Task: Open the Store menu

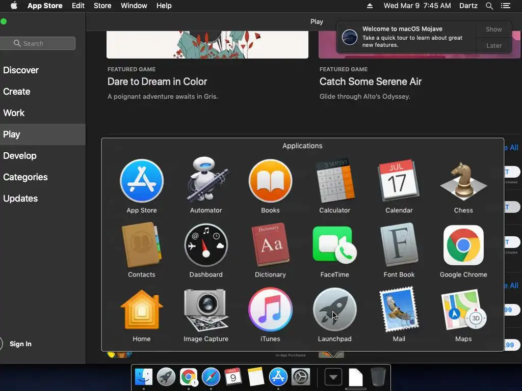Action: (102, 6)
